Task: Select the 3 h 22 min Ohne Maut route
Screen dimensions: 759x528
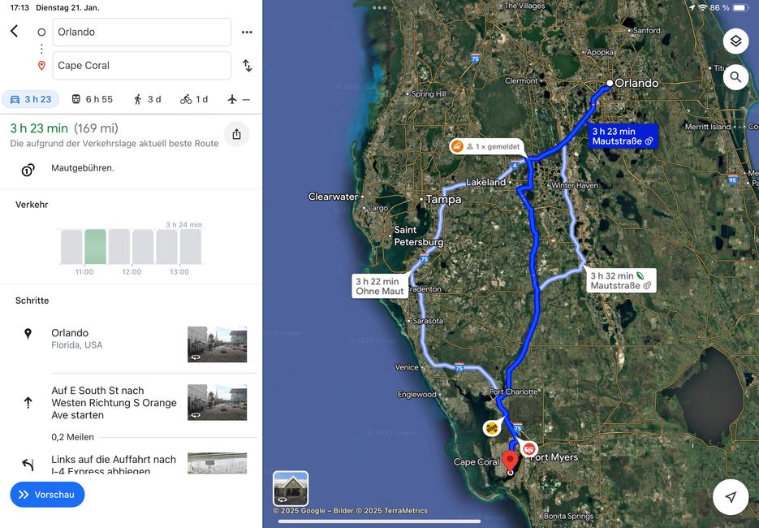Action: tap(379, 286)
